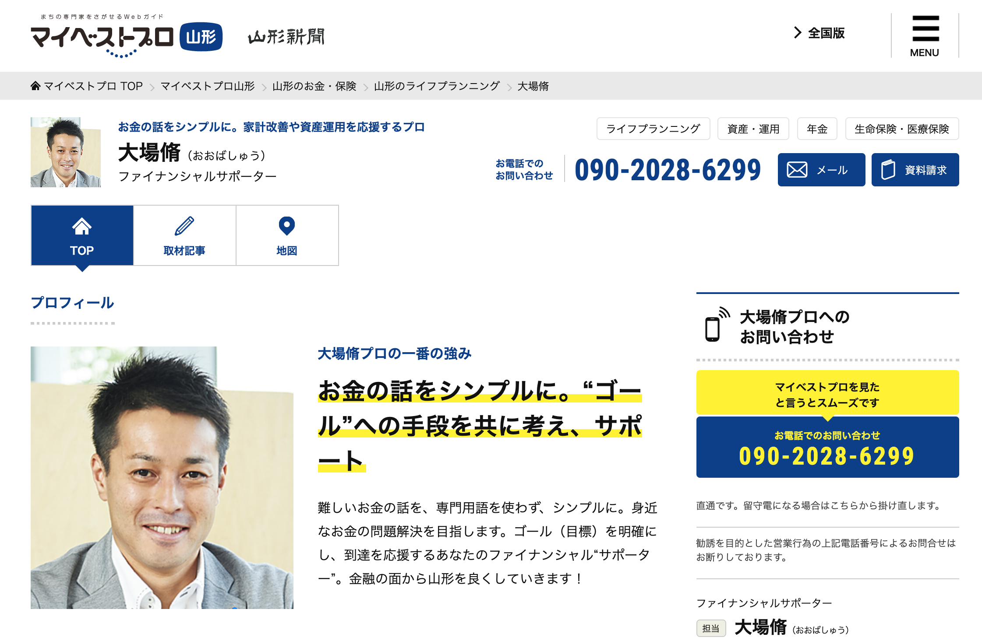Click the マイベストプロ山形 site logo

127,37
